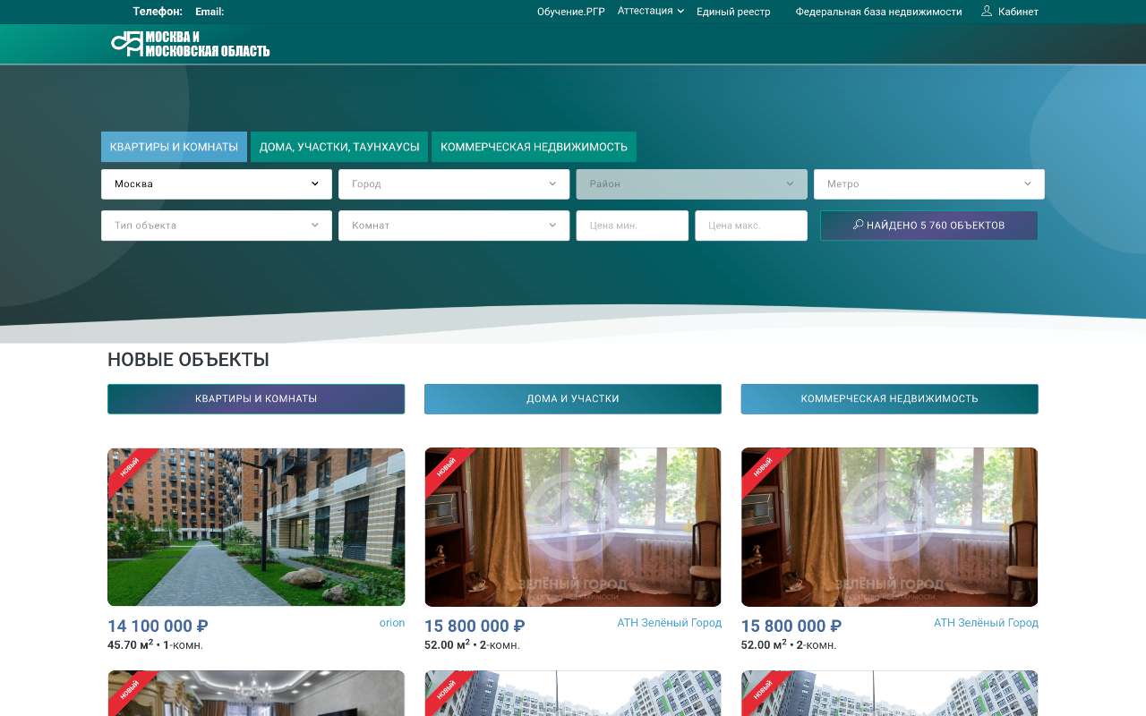Switch to Дома, участки, таунхаусы search tab
The height and width of the screenshot is (716, 1146).
339,147
